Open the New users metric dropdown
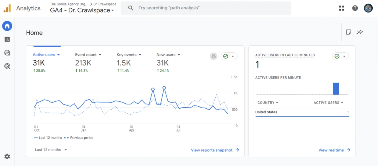This screenshot has width=378, height=166. tap(169, 55)
